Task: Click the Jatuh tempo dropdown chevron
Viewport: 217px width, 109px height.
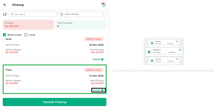Action: coord(103,14)
